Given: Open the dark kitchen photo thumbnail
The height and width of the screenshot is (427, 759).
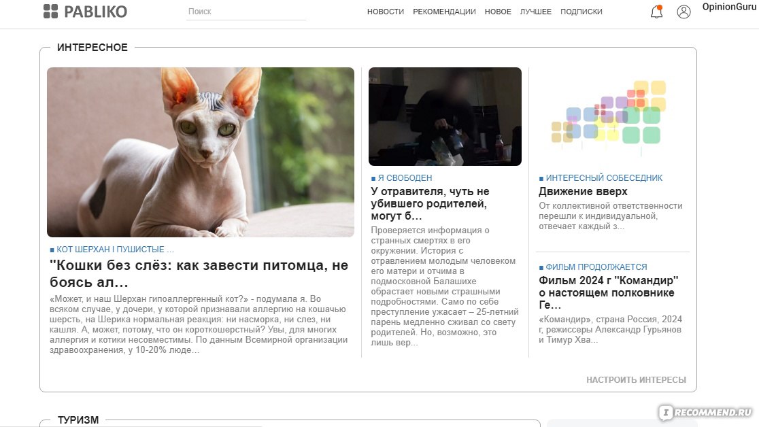Looking at the screenshot, I should coord(445,117).
